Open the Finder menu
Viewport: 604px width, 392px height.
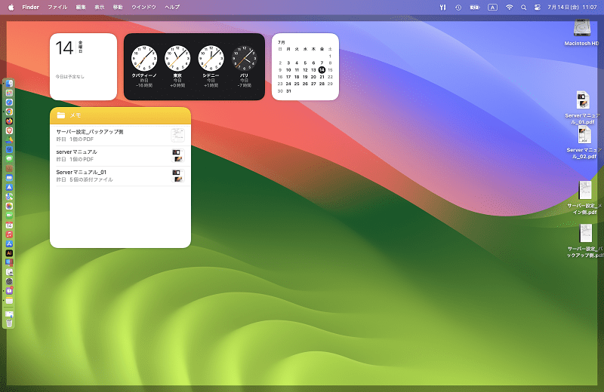(30, 7)
